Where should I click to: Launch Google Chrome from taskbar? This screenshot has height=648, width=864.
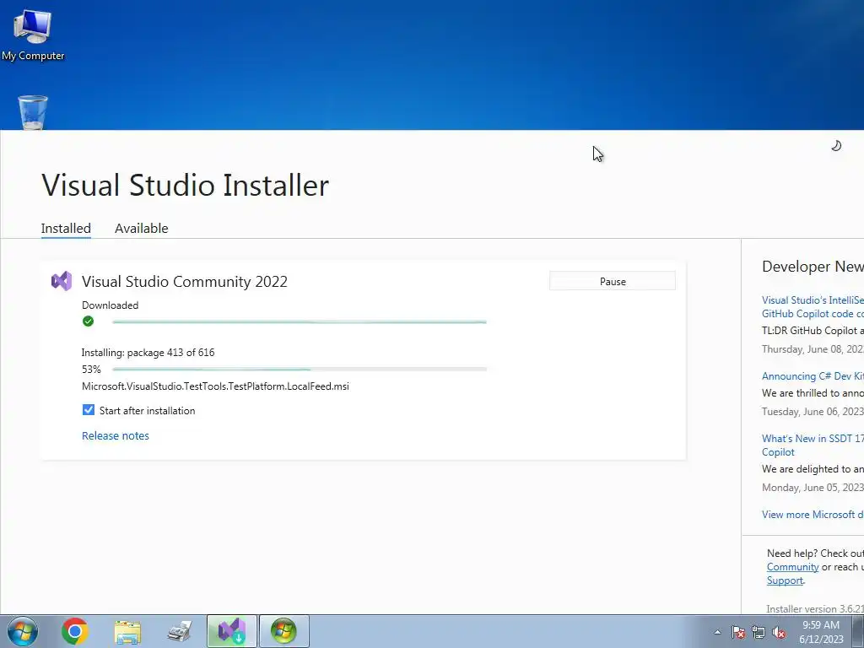pyautogui.click(x=75, y=631)
